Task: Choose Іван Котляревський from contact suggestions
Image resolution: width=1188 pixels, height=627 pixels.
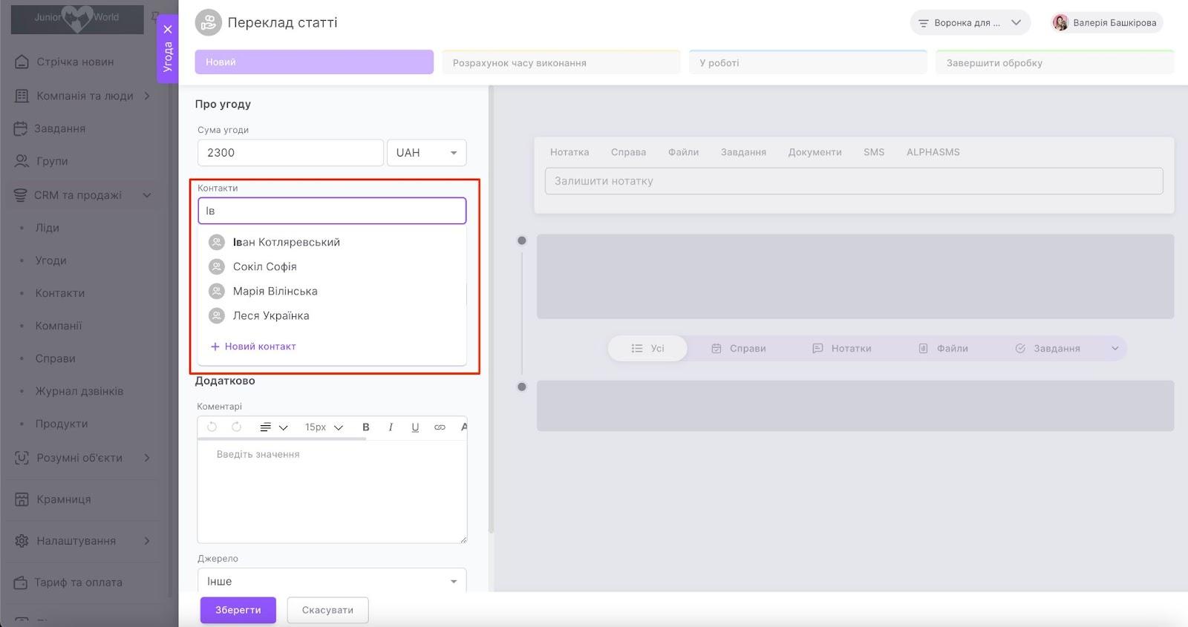Action: tap(286, 242)
